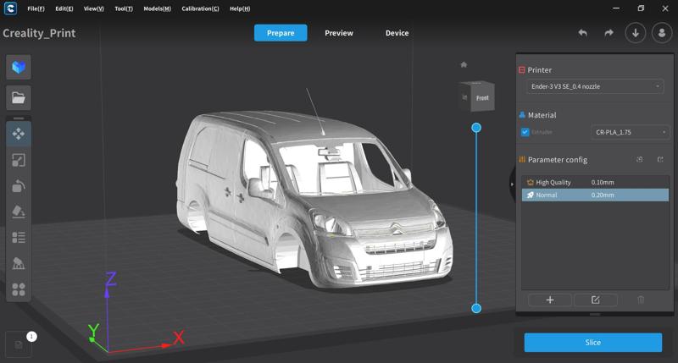
Task: Open the user account profile icon
Action: click(662, 33)
